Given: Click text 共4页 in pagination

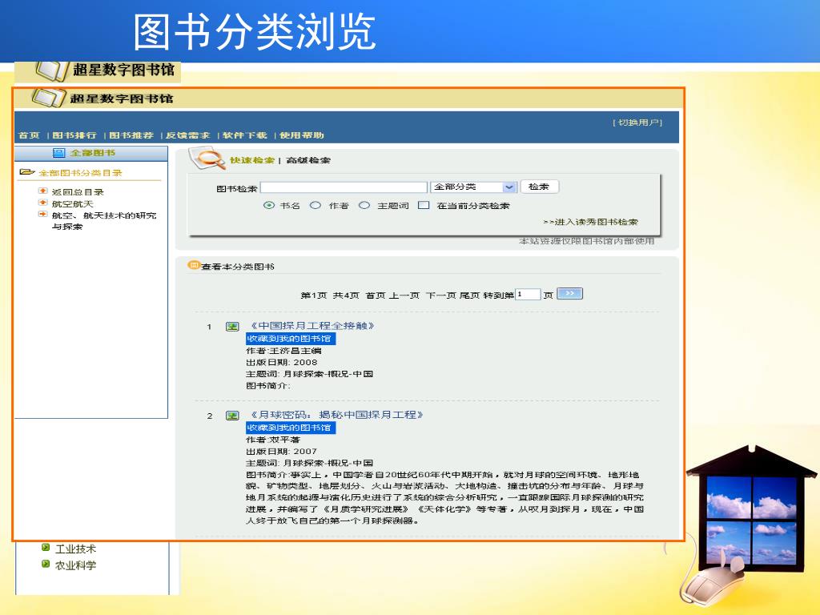Looking at the screenshot, I should point(346,295).
